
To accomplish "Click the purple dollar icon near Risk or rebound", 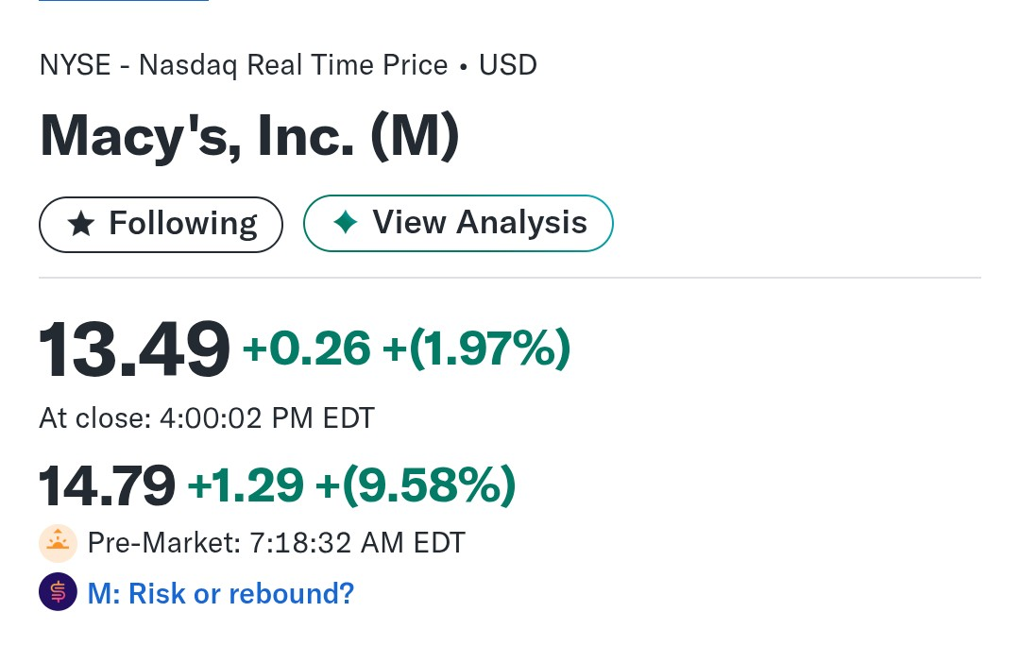I will (58, 593).
